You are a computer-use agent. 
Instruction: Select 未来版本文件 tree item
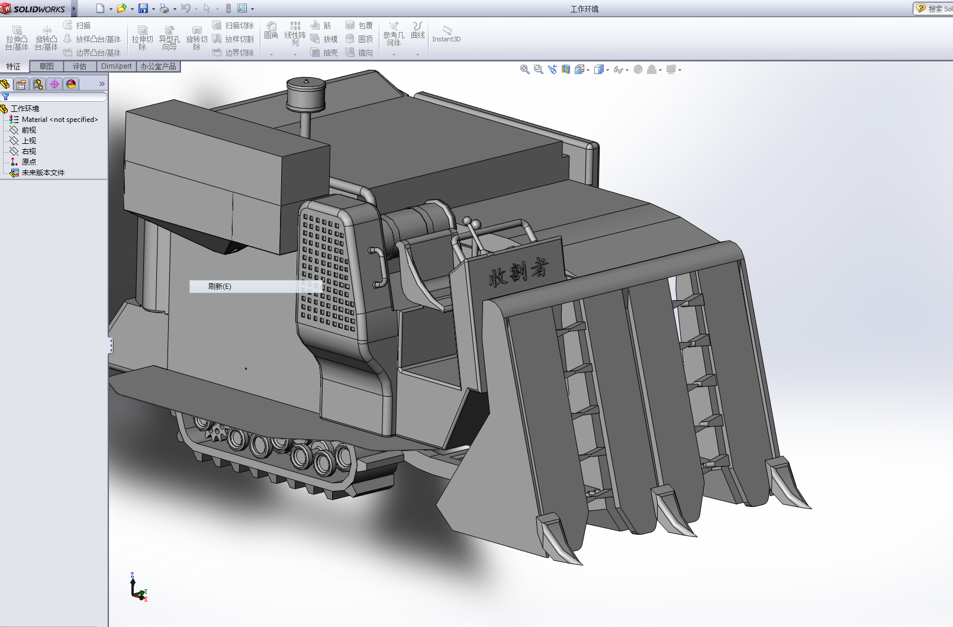coord(37,172)
